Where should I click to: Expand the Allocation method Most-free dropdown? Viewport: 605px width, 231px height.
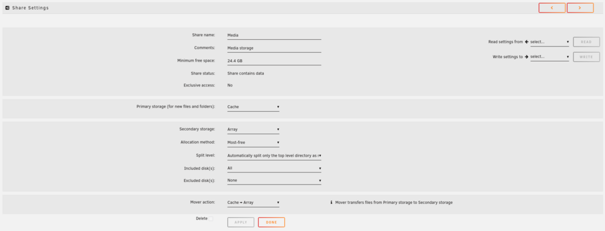[253, 143]
